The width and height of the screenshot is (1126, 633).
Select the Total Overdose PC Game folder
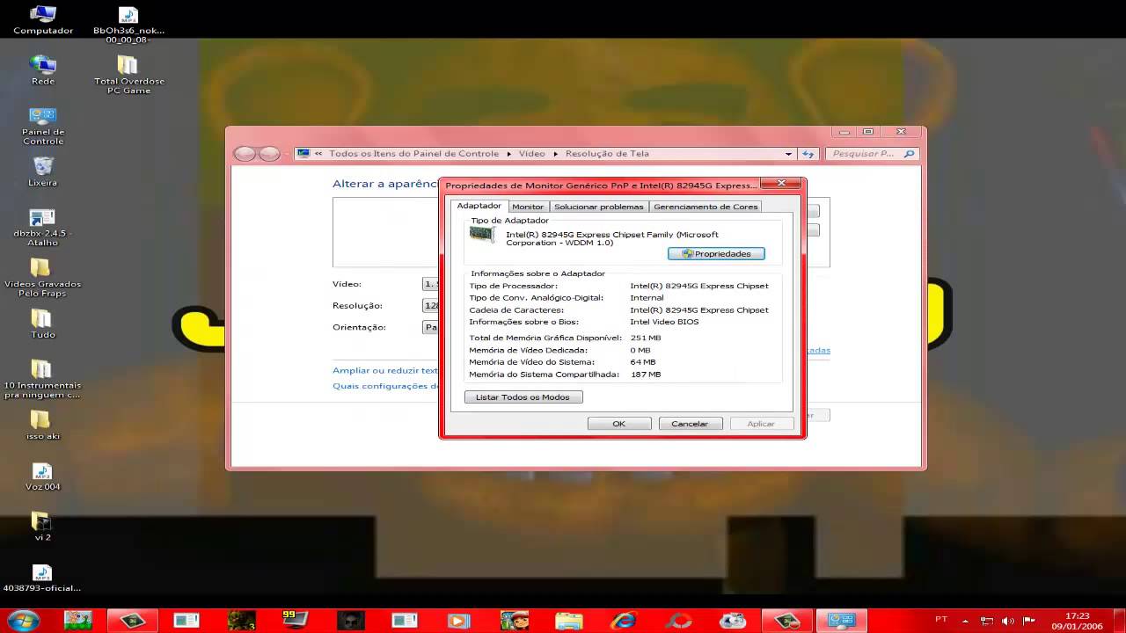pos(129,75)
